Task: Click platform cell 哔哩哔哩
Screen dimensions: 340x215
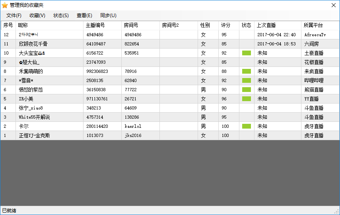Action: (x=314, y=80)
